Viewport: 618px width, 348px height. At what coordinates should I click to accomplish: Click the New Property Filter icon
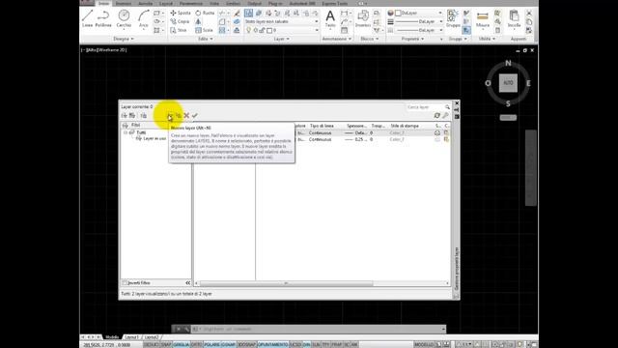click(125, 116)
